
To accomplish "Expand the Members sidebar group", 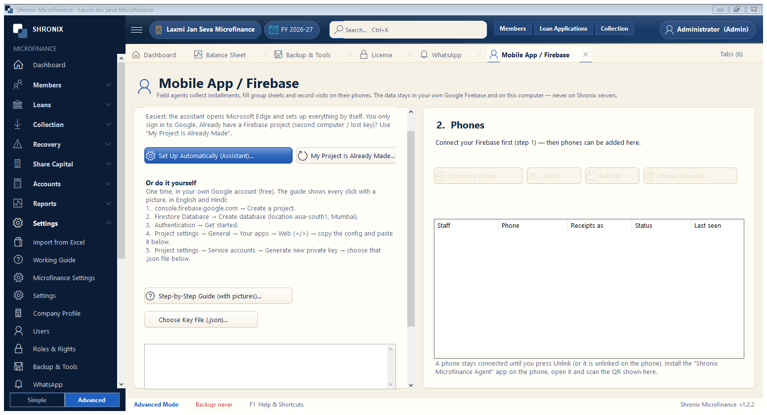I will point(108,85).
